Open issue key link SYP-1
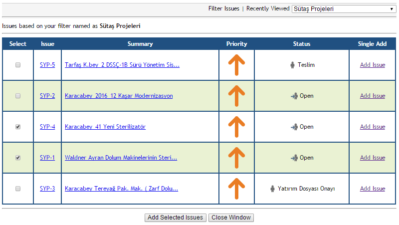This screenshot has width=399, height=225. tap(47, 158)
